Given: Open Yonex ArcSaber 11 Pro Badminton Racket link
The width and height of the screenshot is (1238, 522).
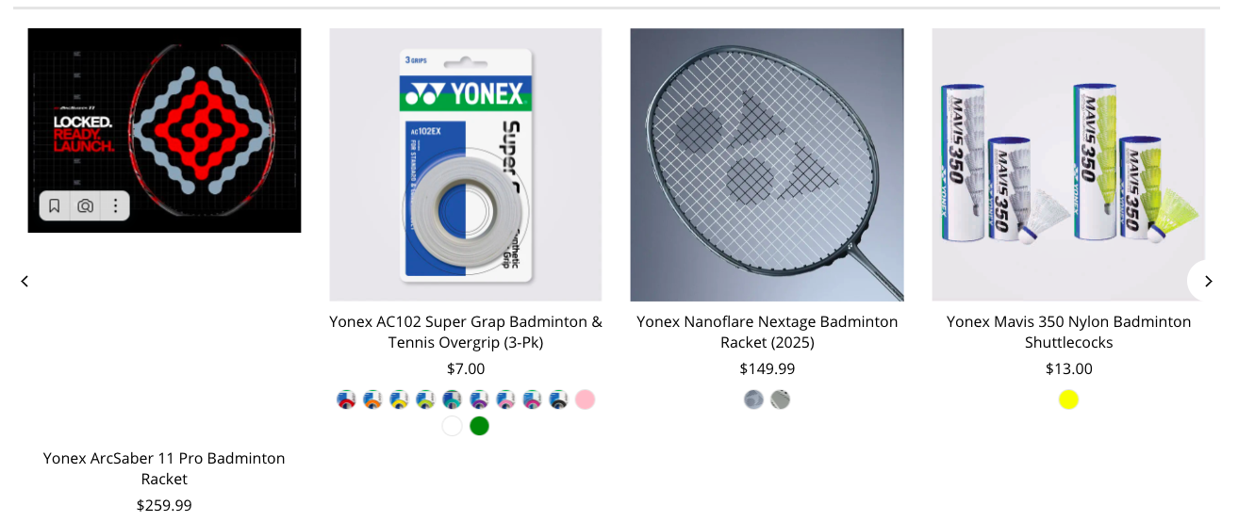Looking at the screenshot, I should pos(164,468).
